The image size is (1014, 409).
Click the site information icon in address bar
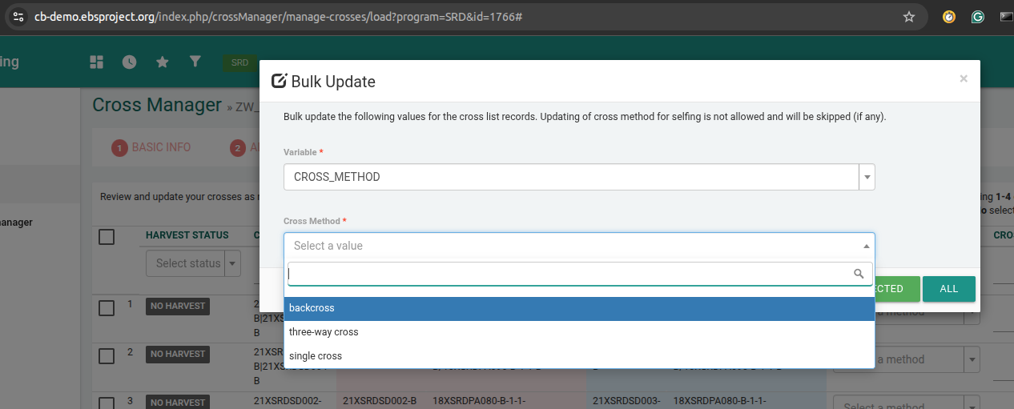point(18,17)
